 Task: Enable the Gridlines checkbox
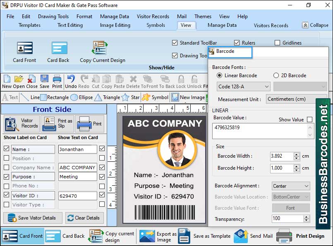coord(277,43)
